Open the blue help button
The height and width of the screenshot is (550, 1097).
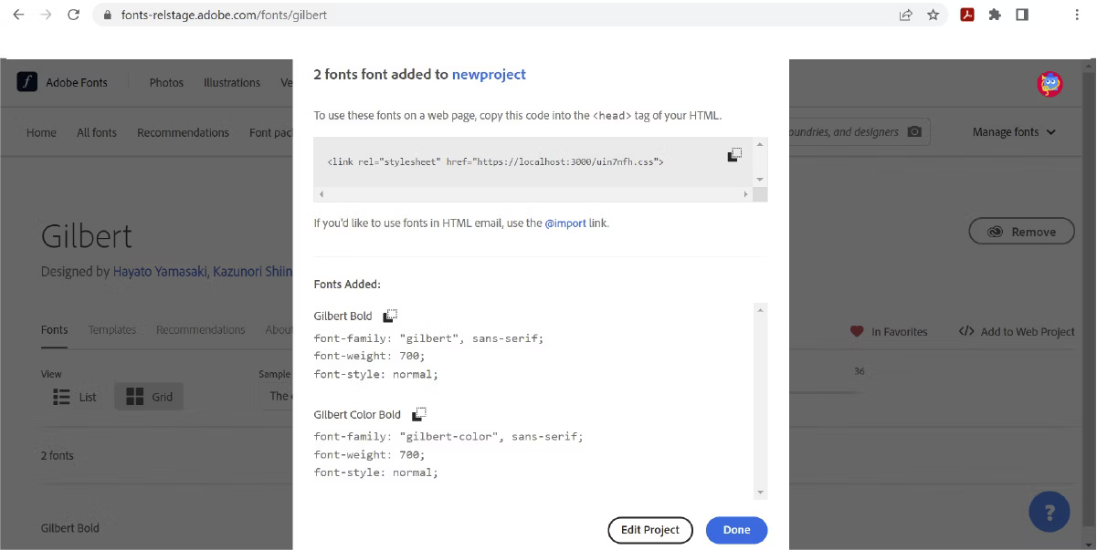[x=1049, y=511]
